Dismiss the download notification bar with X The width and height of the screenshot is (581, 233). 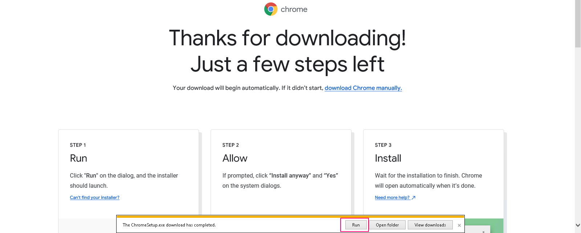click(x=459, y=225)
